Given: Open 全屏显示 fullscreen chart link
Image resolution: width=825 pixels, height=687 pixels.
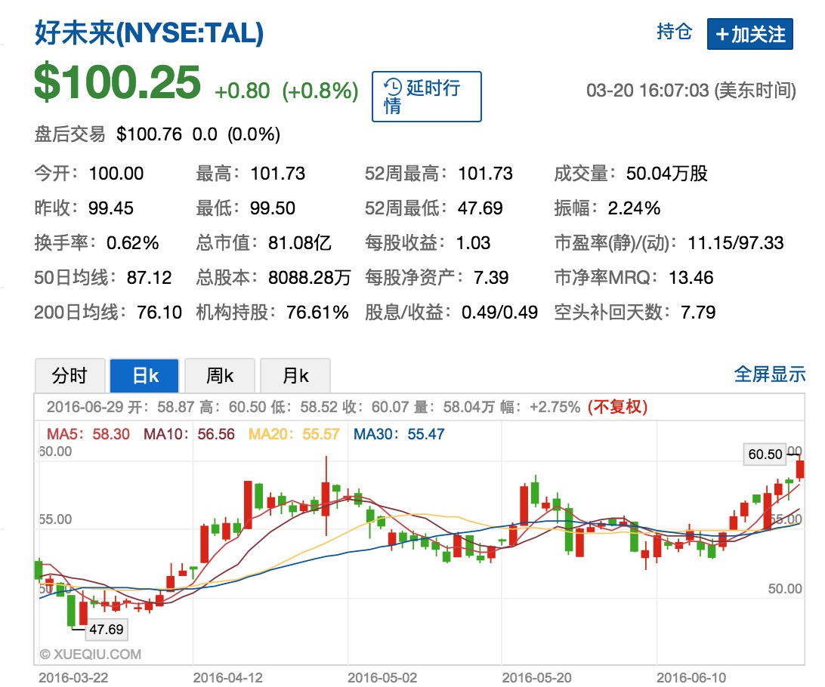Looking at the screenshot, I should (770, 374).
